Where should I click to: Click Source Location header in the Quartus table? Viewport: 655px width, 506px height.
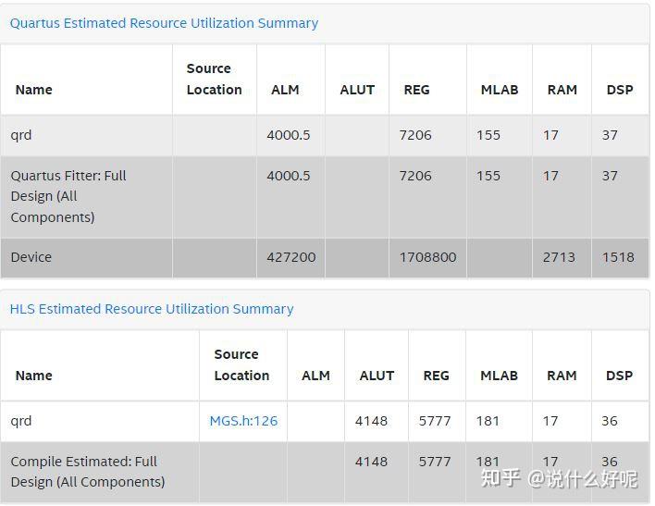click(214, 80)
